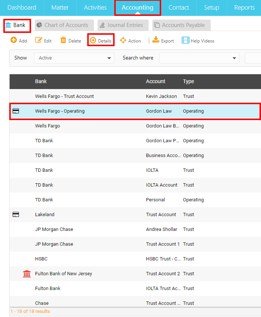This screenshot has height=317, width=261.
Task: Open the Dashboard menu
Action: pyautogui.click(x=22, y=8)
